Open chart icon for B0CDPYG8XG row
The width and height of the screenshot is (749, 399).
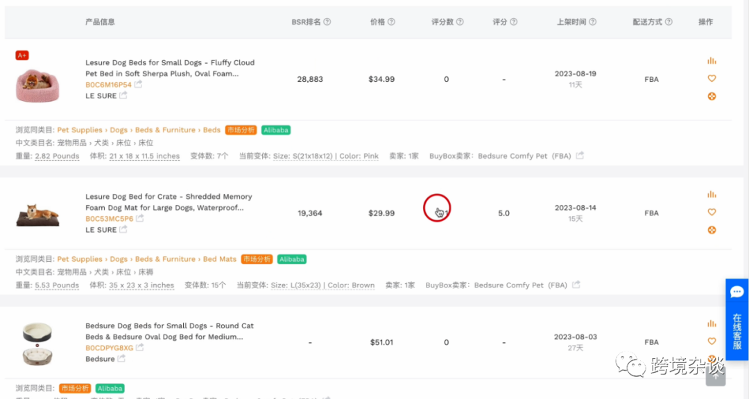click(x=712, y=323)
